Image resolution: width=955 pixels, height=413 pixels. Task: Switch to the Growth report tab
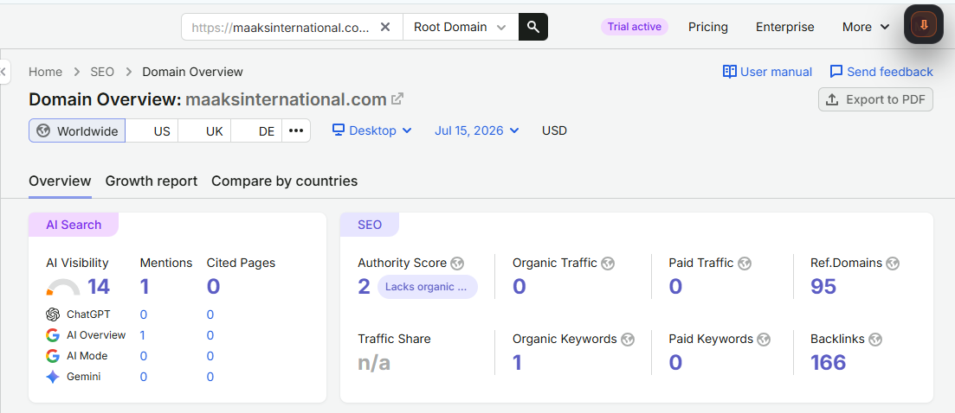151,181
